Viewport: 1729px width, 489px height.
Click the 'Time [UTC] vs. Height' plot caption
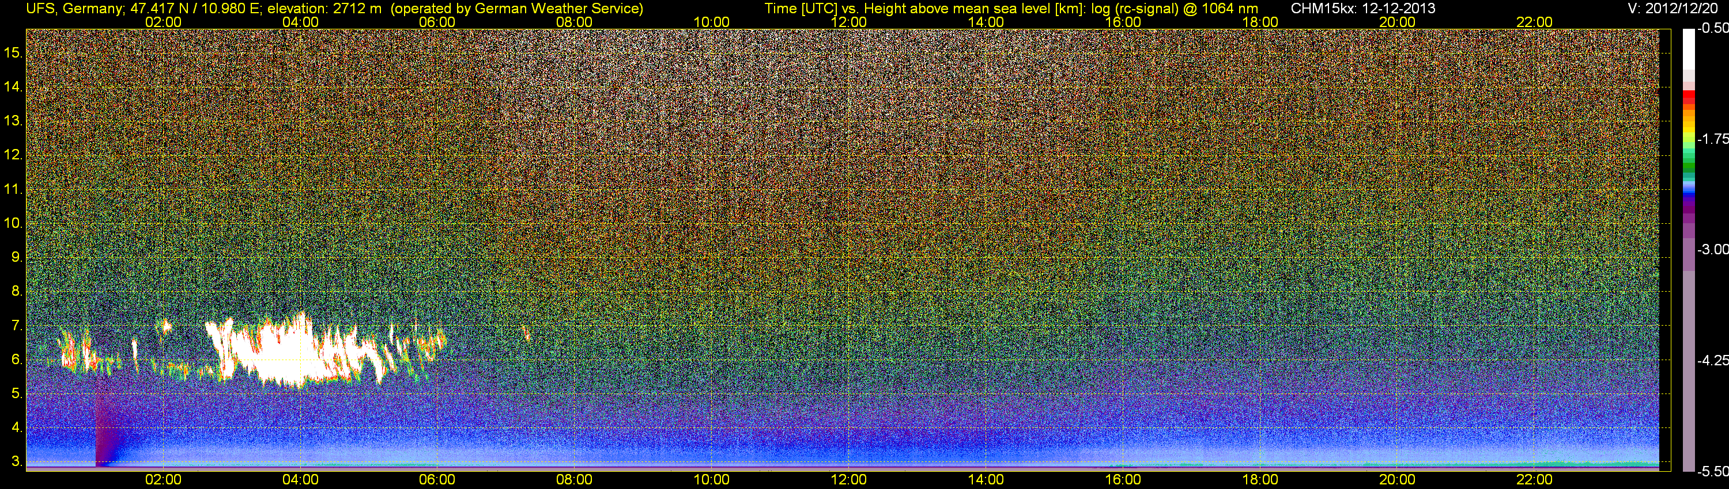pos(836,9)
